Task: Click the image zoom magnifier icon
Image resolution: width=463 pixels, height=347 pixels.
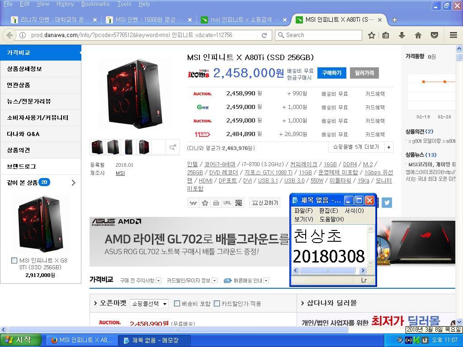Action: [x=173, y=147]
